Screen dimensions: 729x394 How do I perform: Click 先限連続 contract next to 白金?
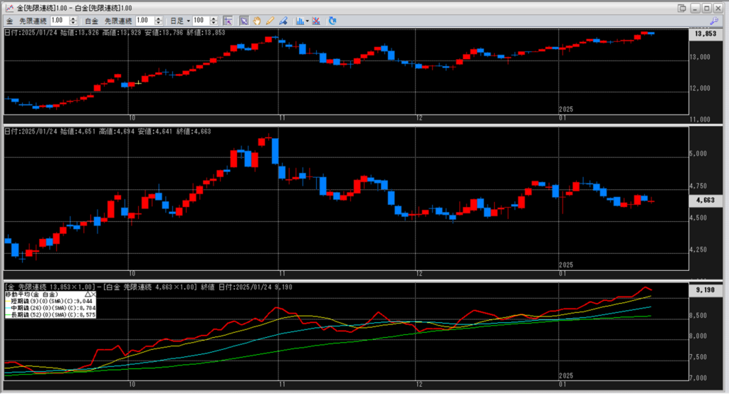pos(118,21)
